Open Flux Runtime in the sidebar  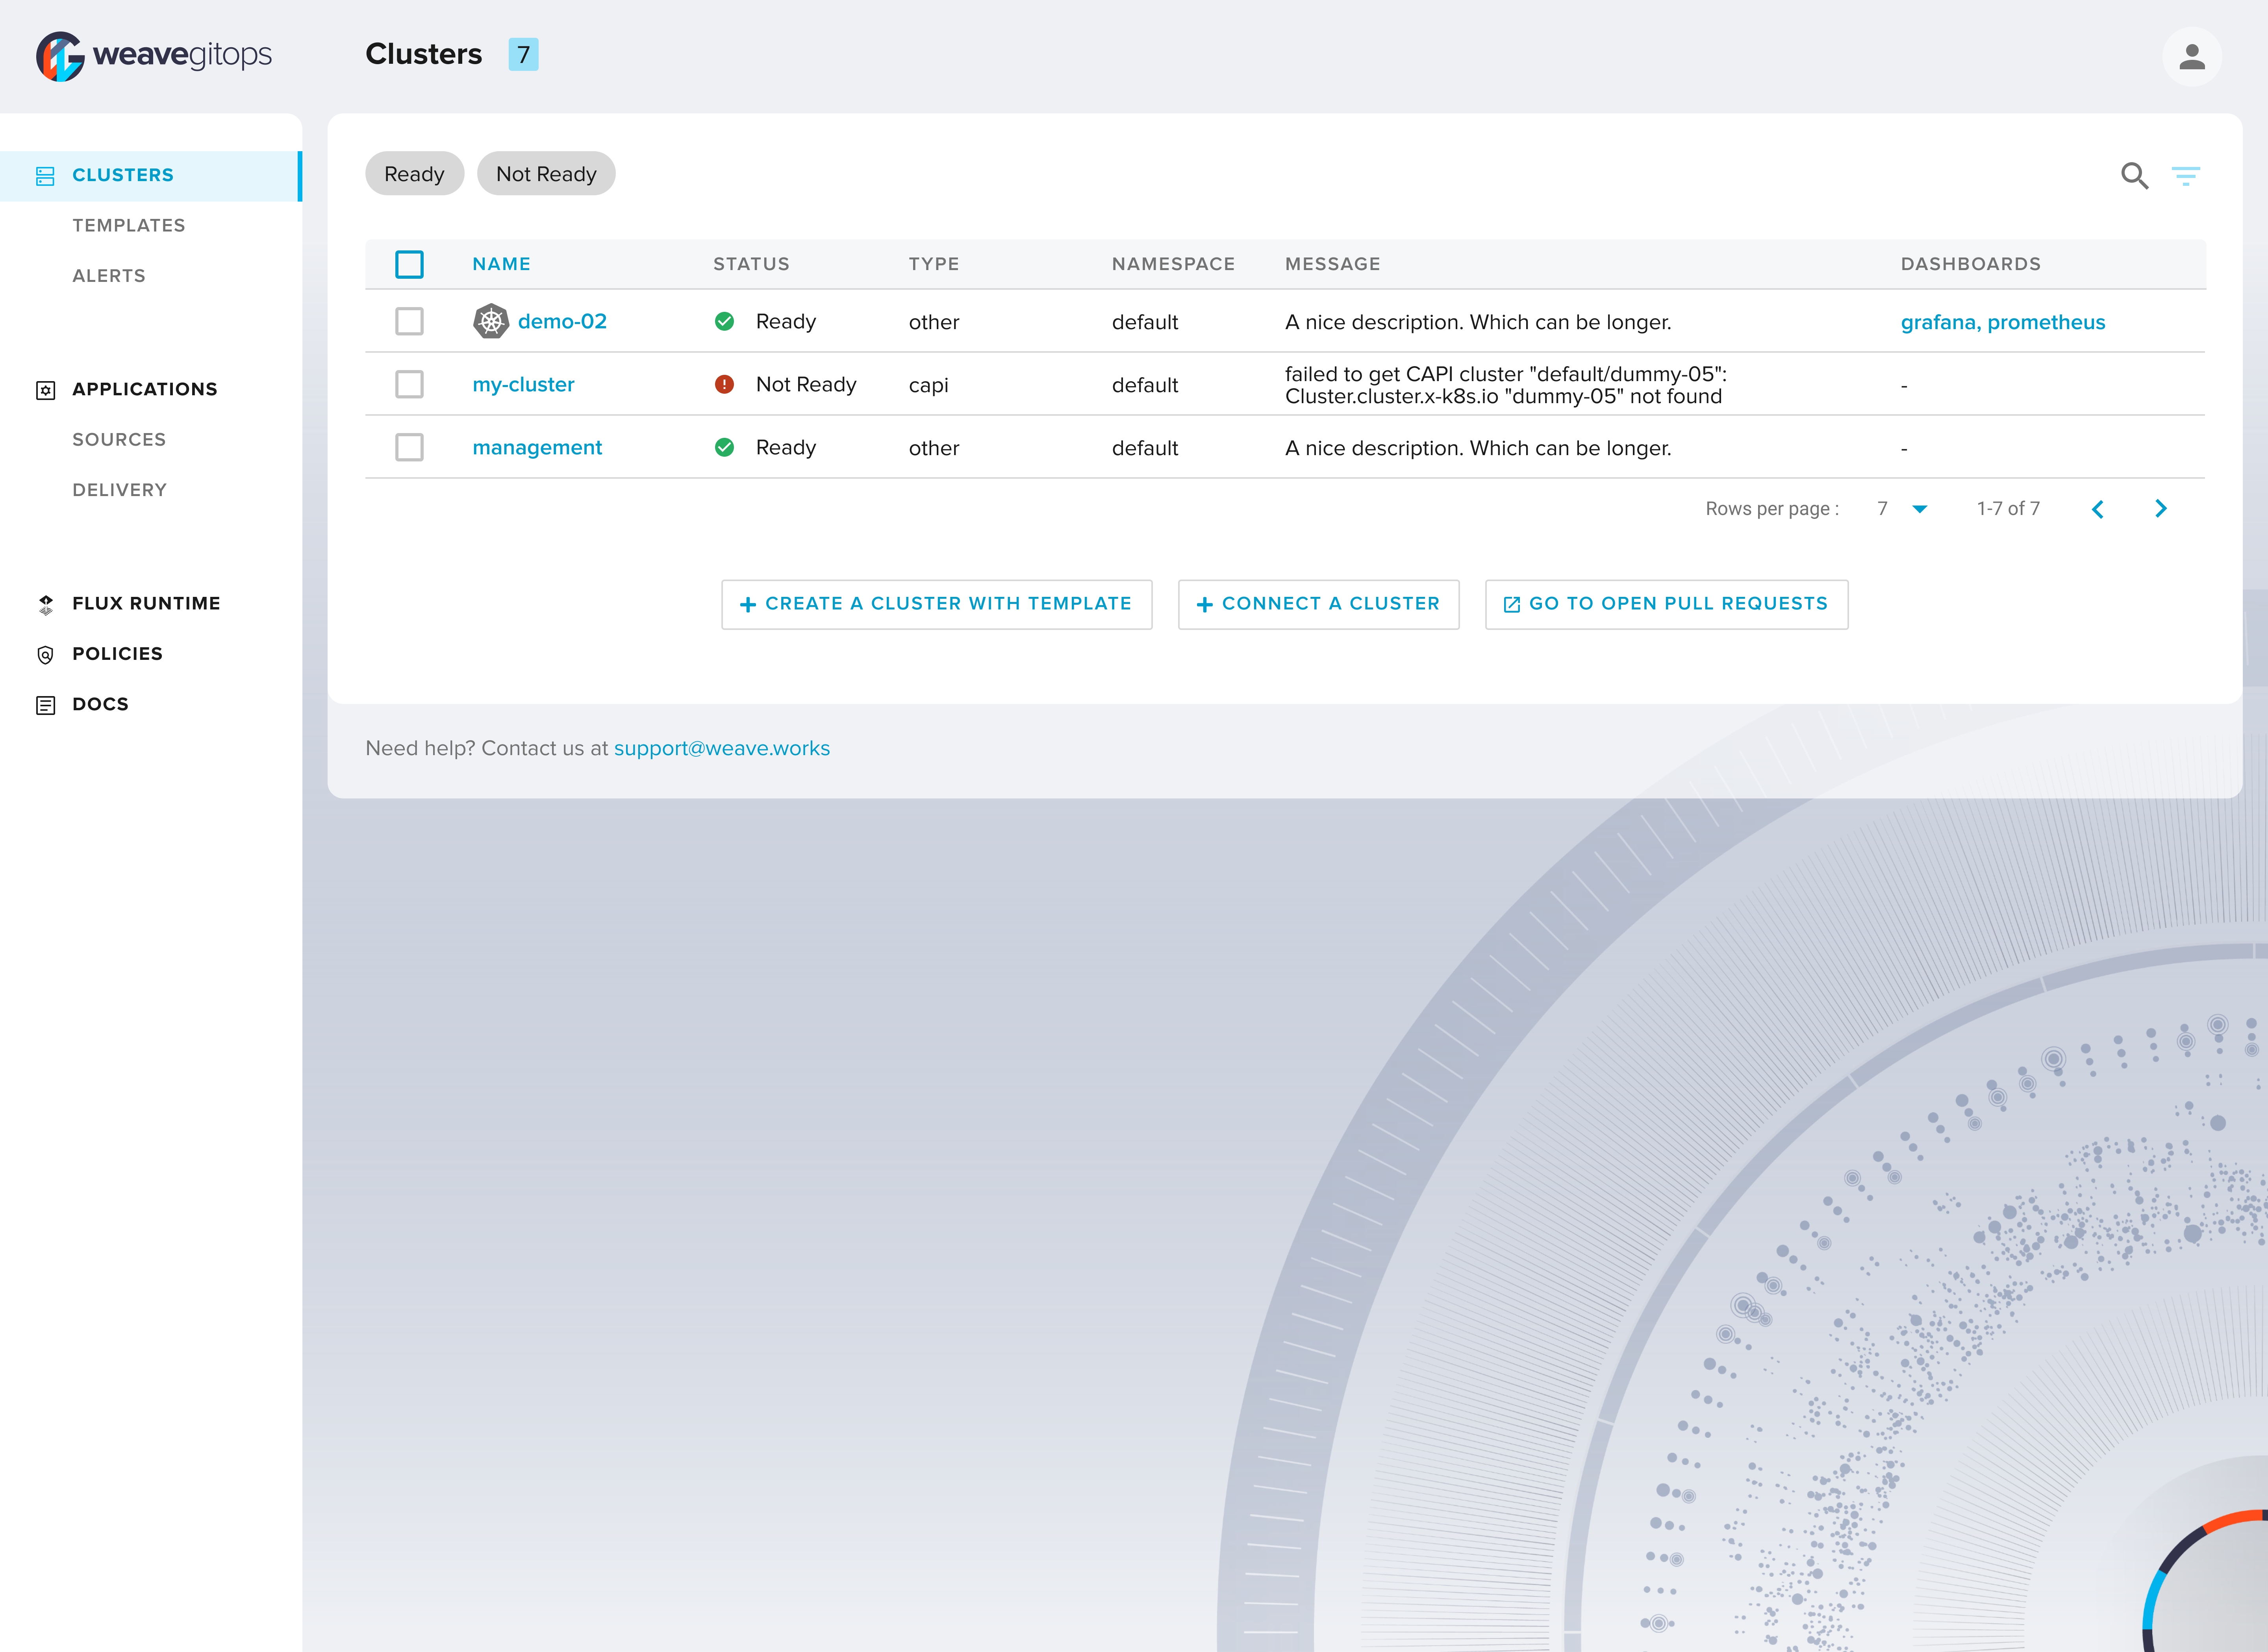(x=146, y=604)
